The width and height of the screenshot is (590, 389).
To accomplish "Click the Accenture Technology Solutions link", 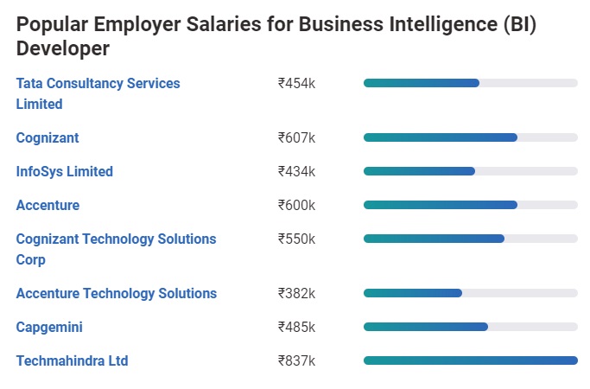I will (x=116, y=293).
